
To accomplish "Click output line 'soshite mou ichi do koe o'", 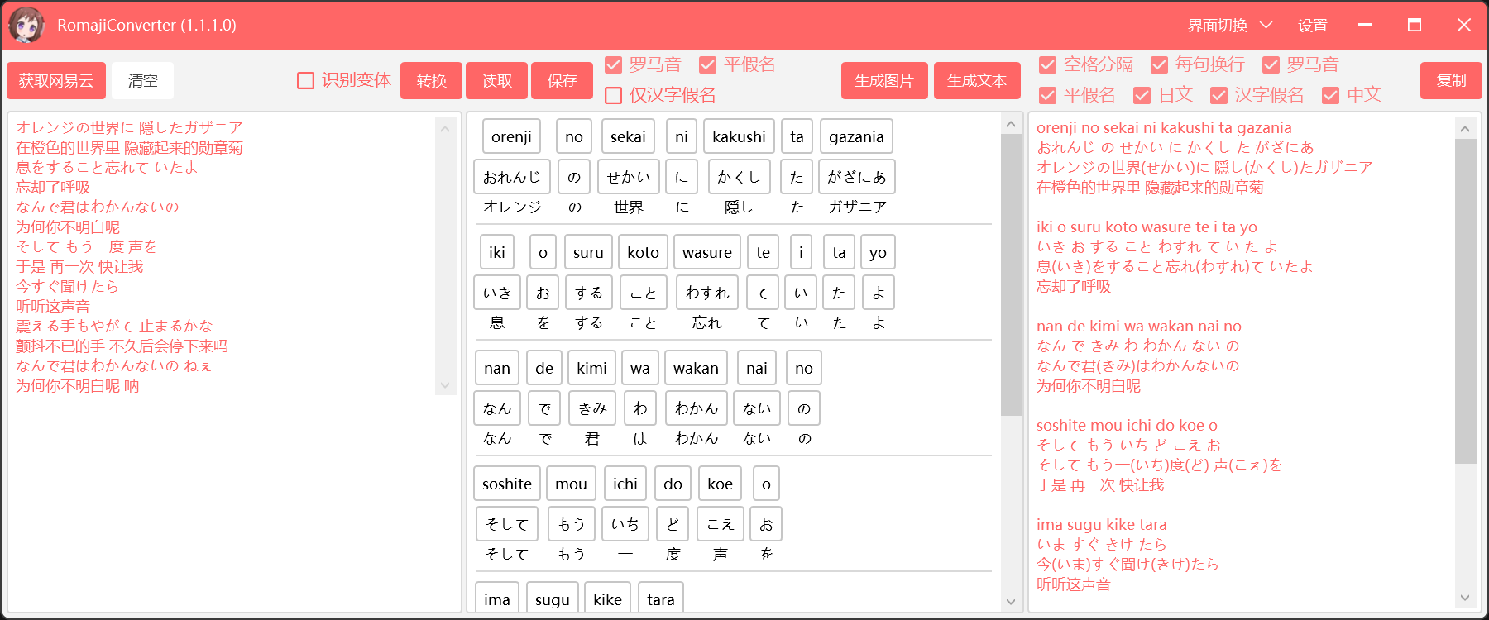I will point(1127,425).
